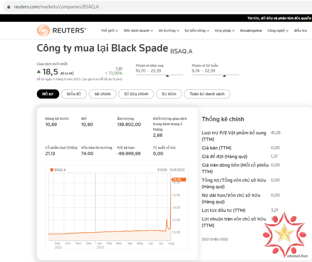Open the tài chính tab
Viewport: 312px width, 262px height.
102,94
